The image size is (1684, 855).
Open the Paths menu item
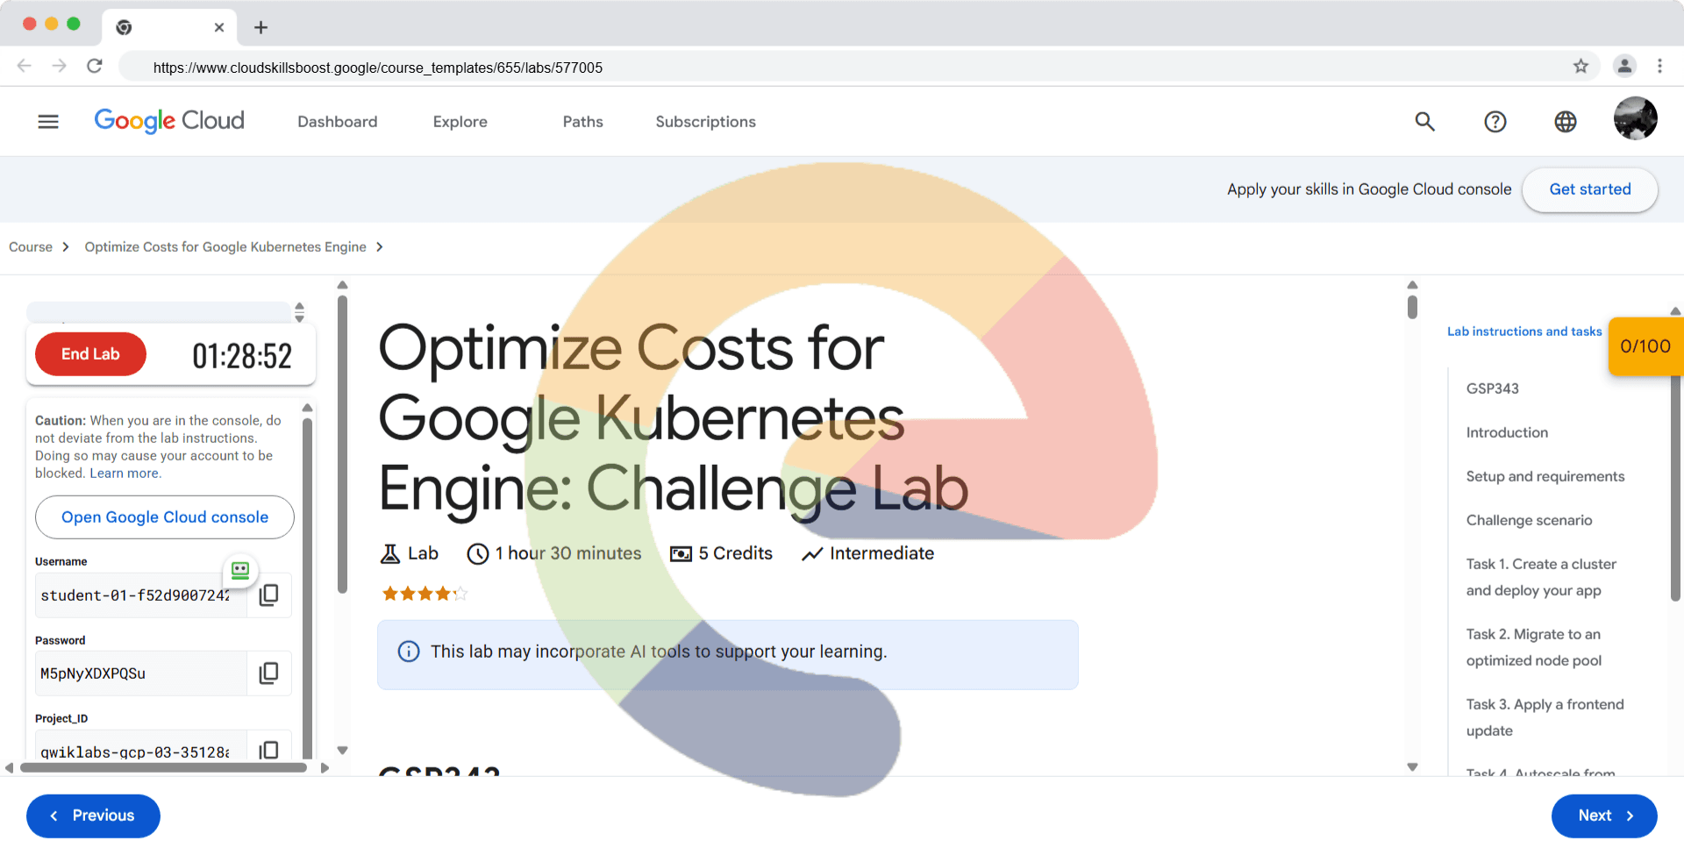583,122
